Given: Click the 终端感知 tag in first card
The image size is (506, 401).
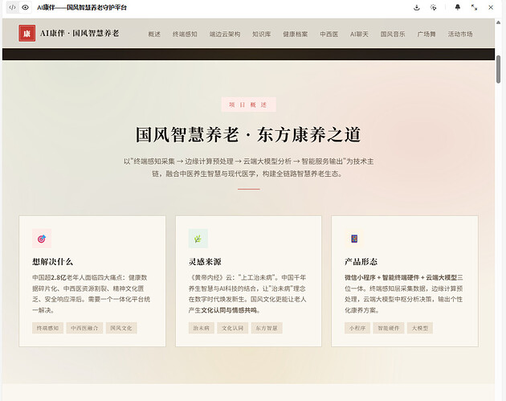Looking at the screenshot, I should [47, 328].
